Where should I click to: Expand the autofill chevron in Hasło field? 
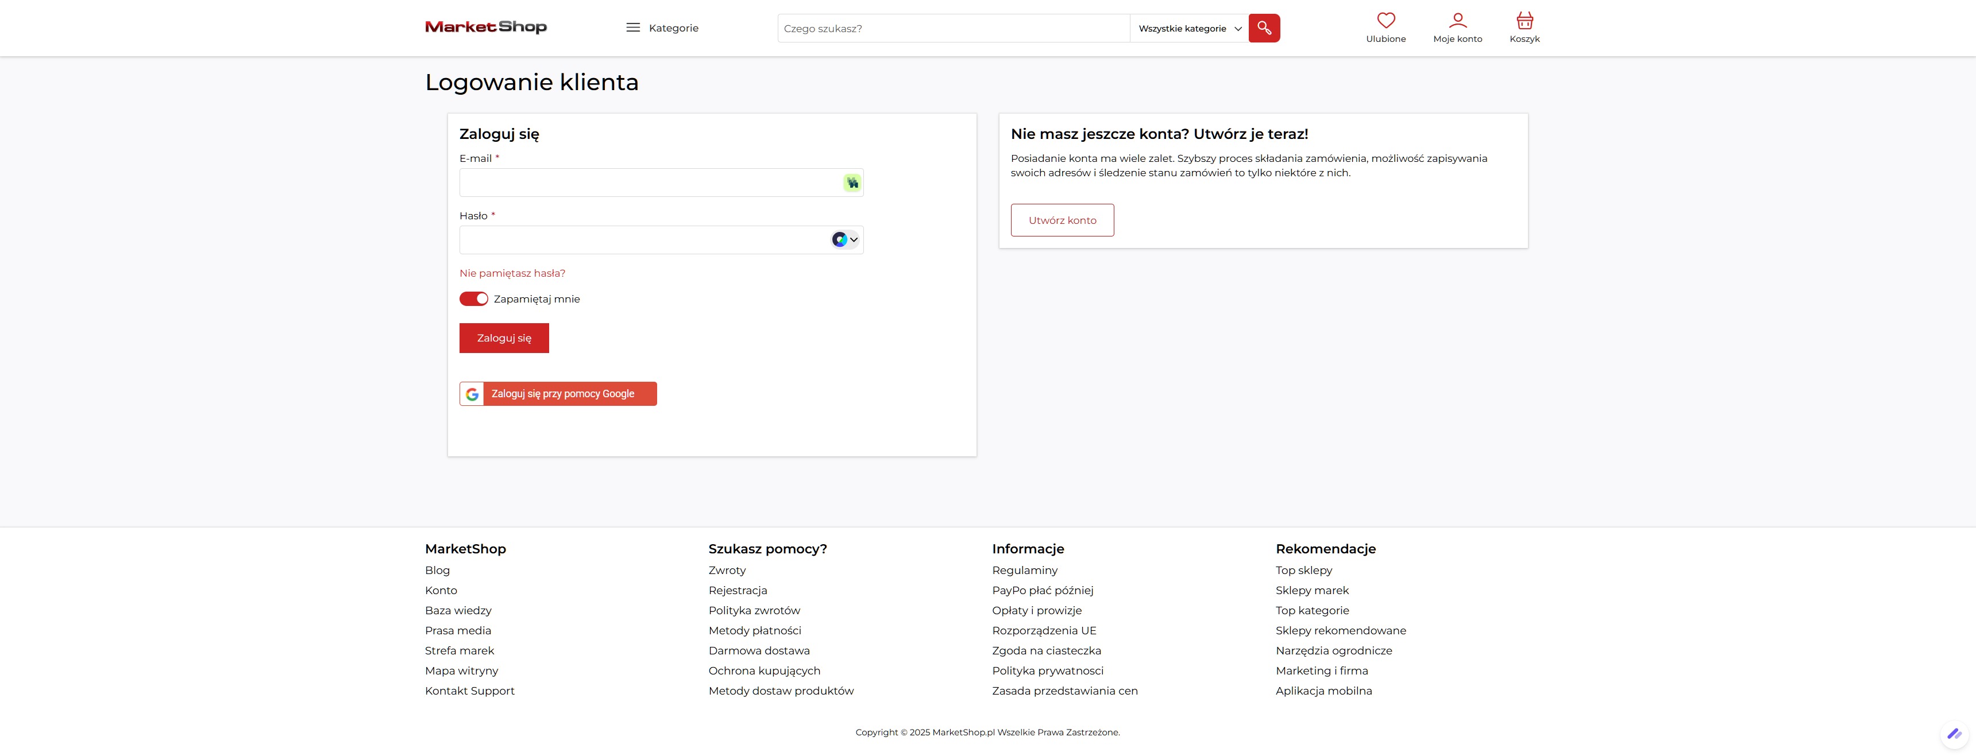click(854, 240)
